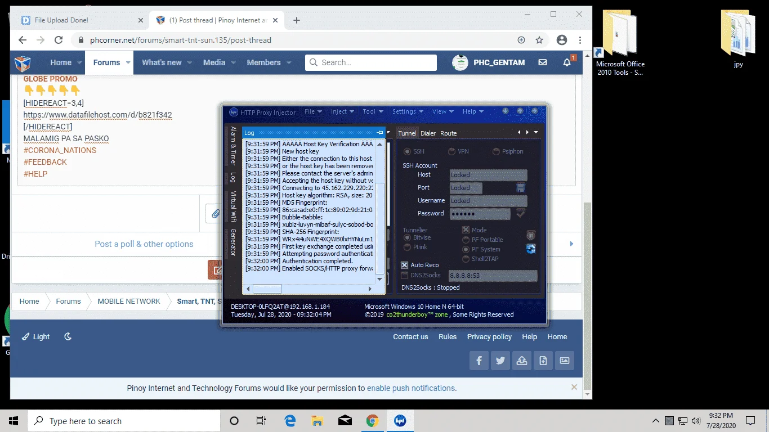Open the tab list dropdown arrow beside Route

(x=536, y=133)
